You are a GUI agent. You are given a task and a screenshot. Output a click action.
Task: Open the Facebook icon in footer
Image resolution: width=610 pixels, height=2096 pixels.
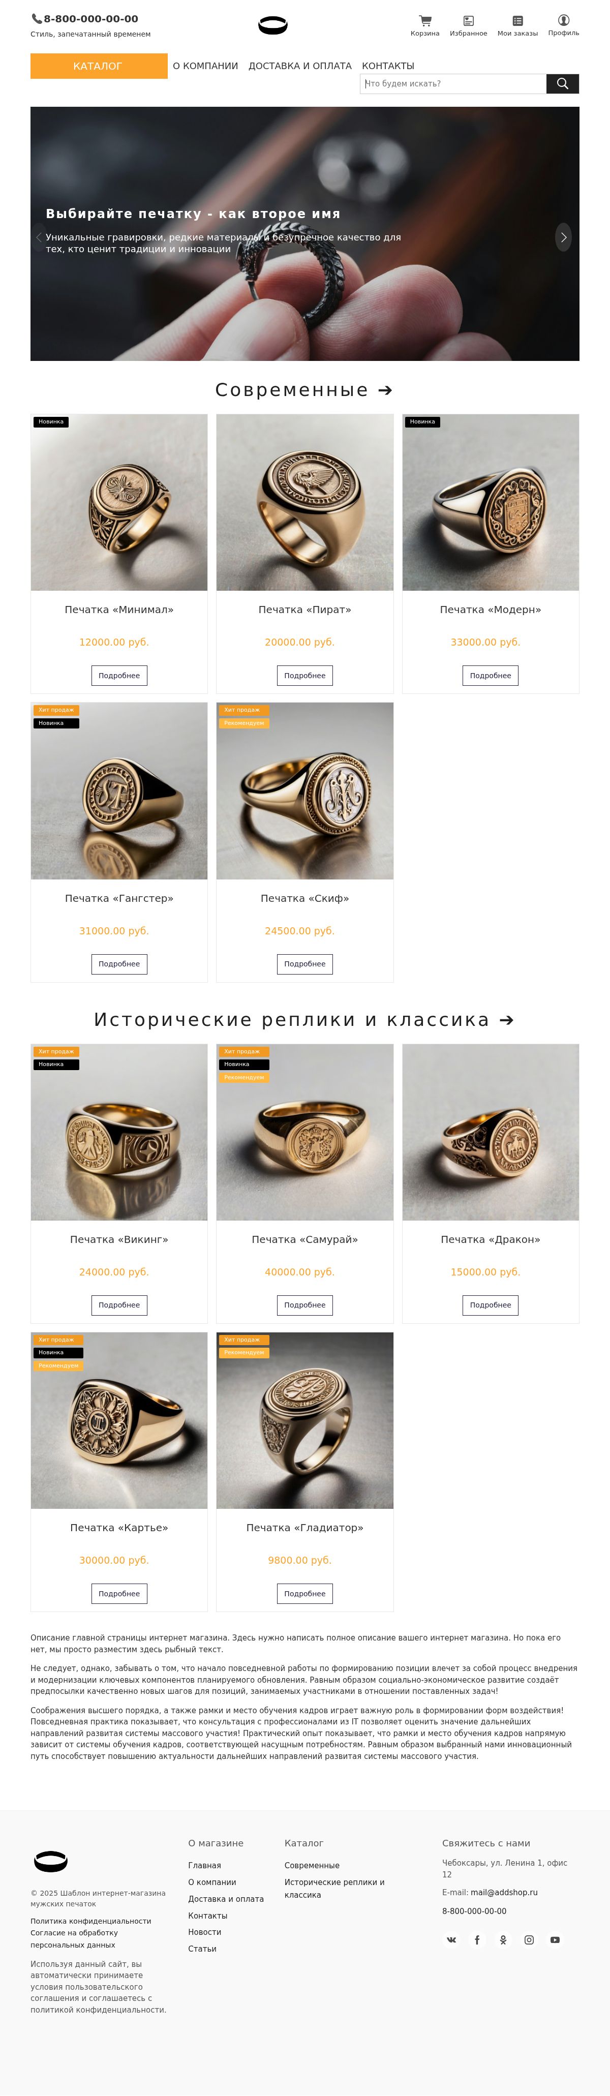click(477, 1940)
